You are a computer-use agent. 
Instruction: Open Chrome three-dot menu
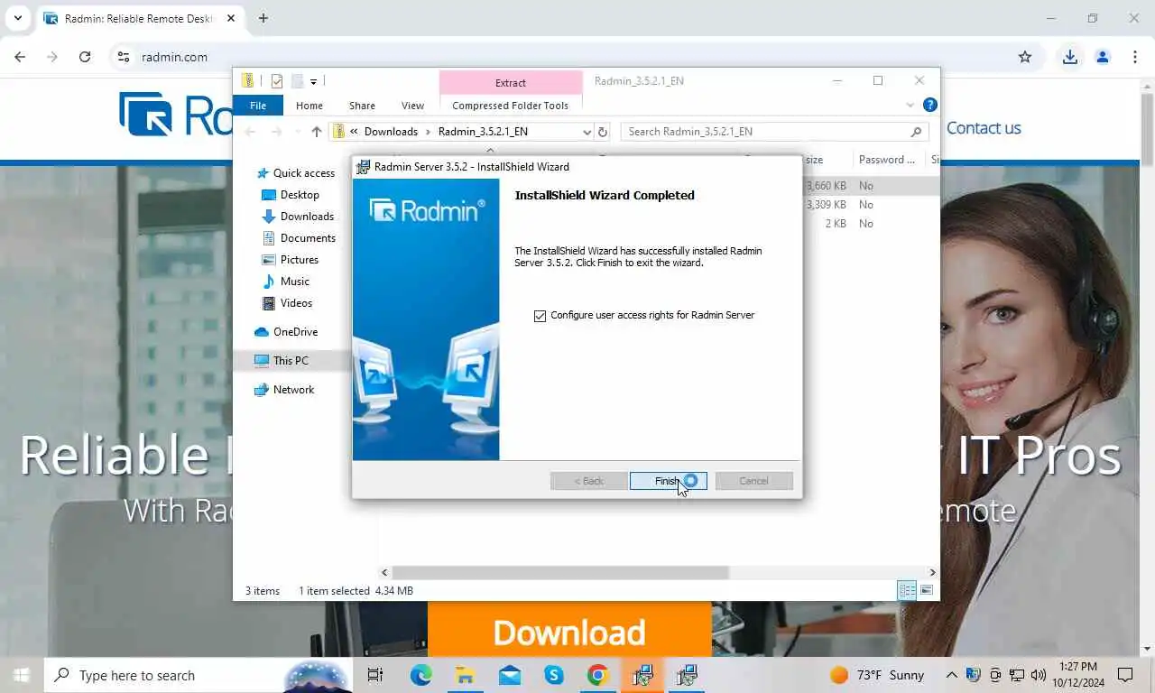coord(1135,57)
